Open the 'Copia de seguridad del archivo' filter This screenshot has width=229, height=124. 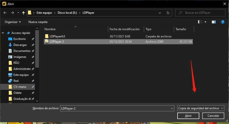201,108
